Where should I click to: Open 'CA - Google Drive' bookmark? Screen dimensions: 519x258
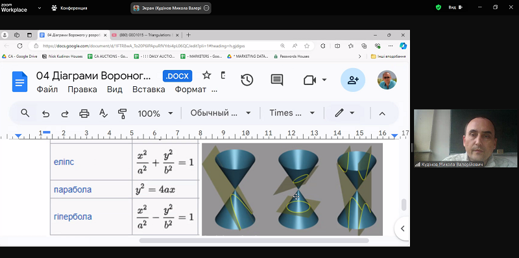pos(19,56)
